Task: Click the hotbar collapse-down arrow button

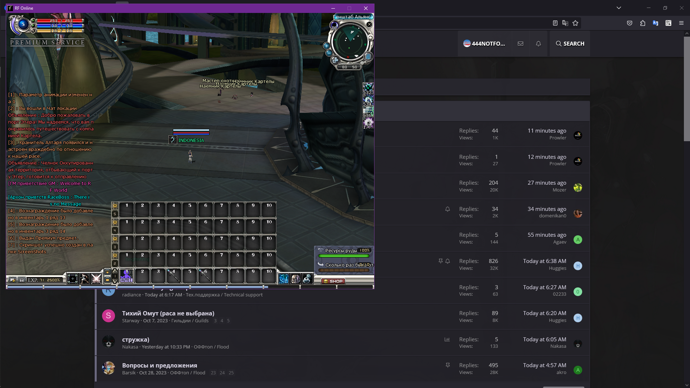Action: (x=107, y=272)
